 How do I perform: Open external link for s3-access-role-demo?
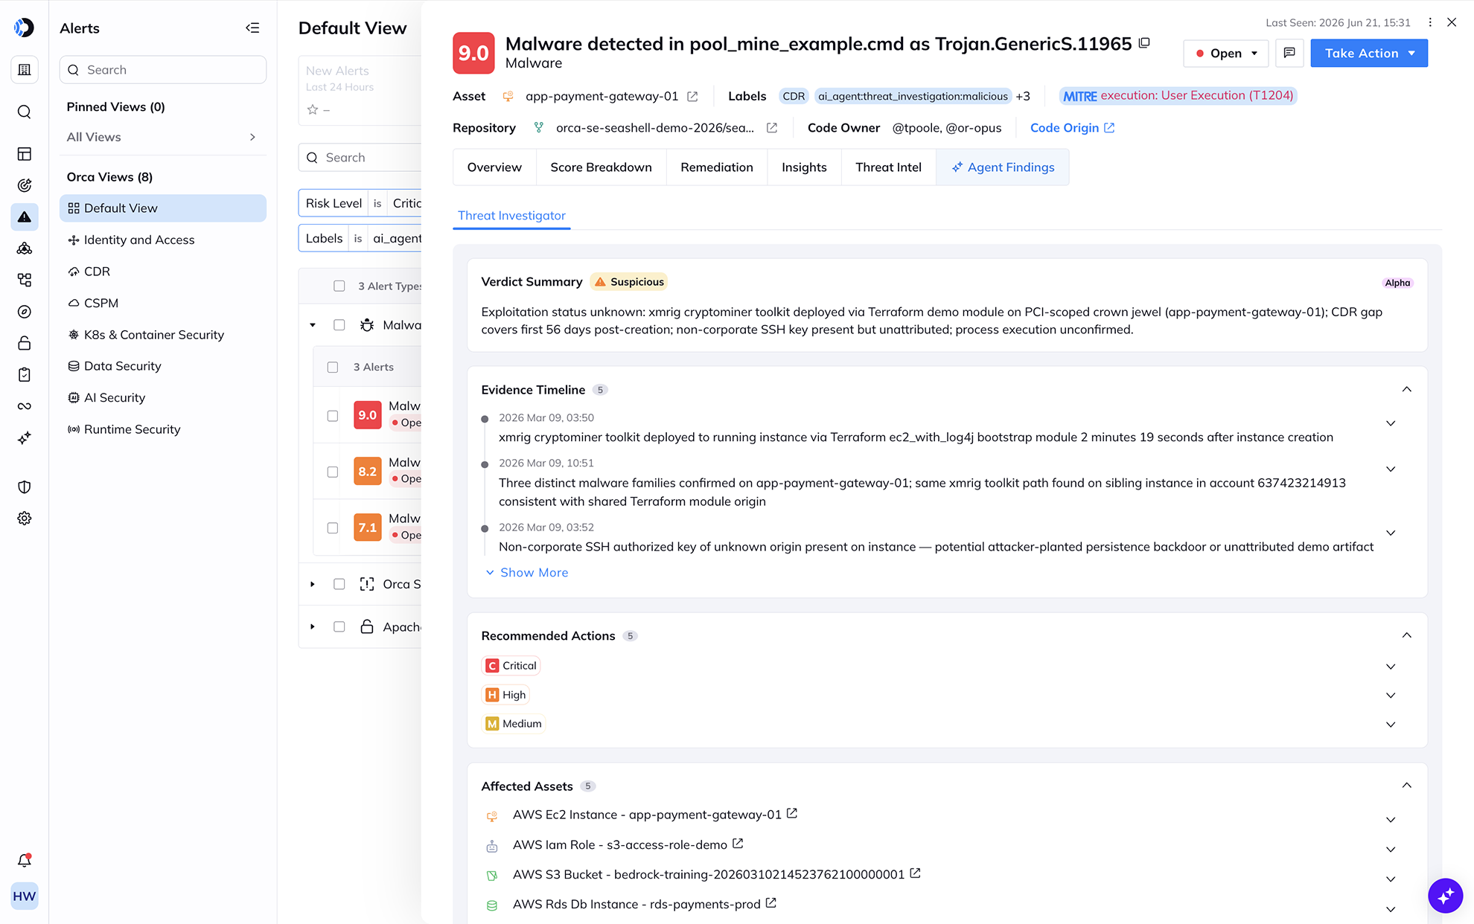coord(738,844)
